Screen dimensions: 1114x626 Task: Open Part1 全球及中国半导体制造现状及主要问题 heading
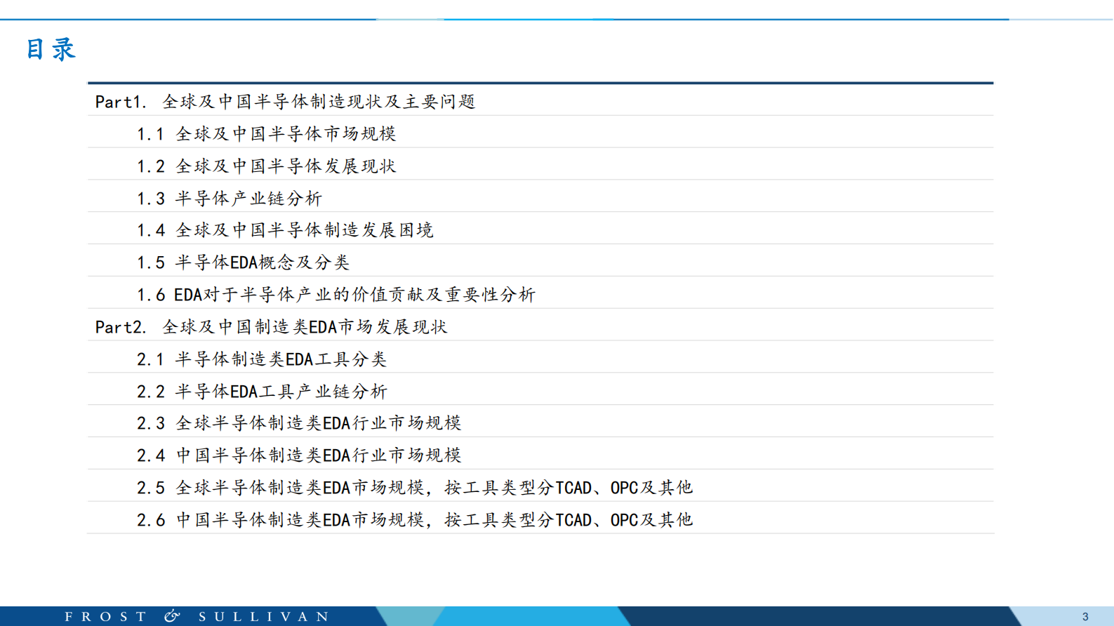(285, 102)
